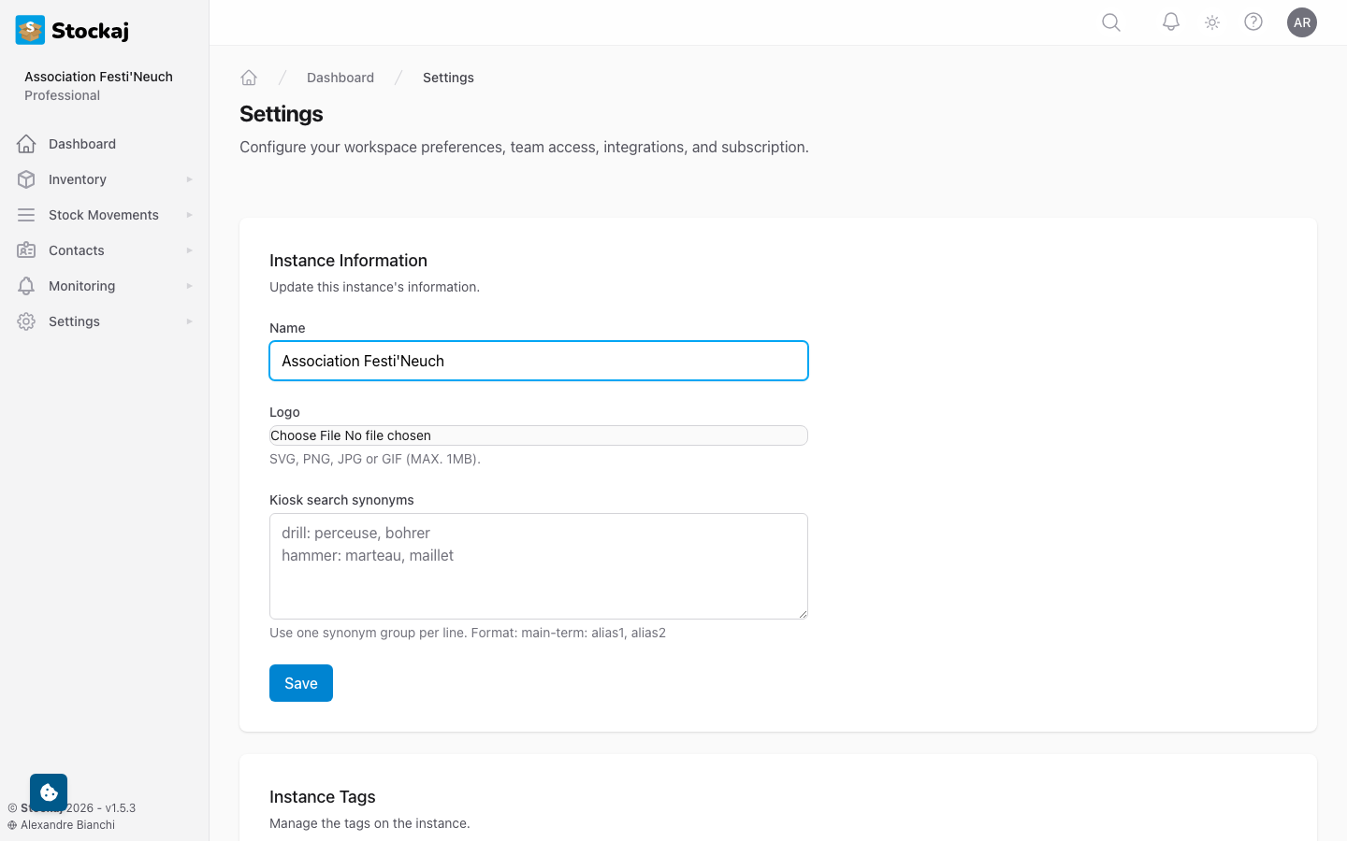Open Settings in the sidebar
This screenshot has height=841, width=1347.
tap(105, 321)
